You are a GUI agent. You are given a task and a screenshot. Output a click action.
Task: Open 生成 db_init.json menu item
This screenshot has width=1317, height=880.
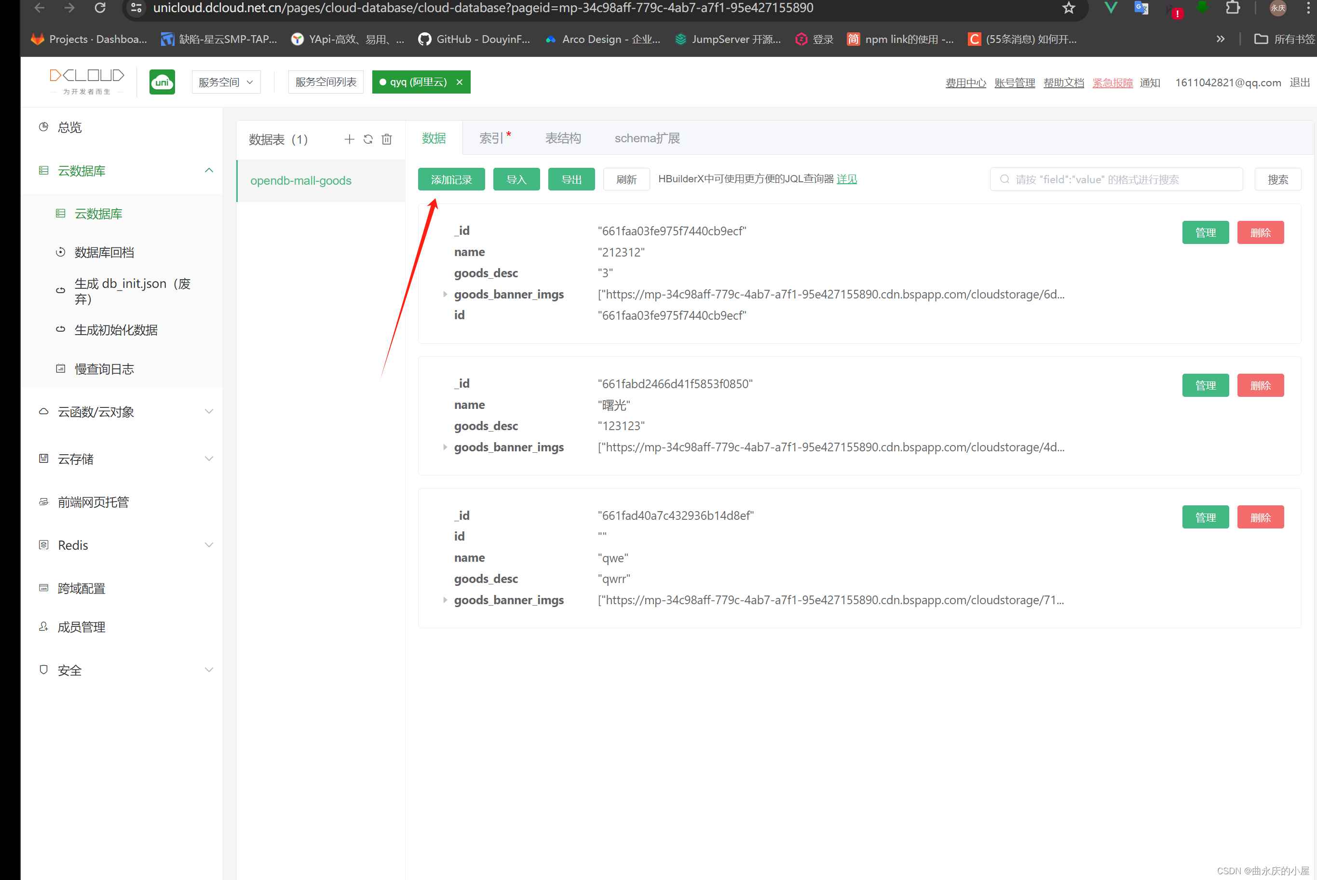tap(122, 291)
